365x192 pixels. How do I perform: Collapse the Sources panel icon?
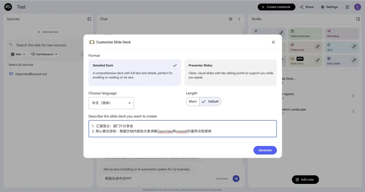89,19
